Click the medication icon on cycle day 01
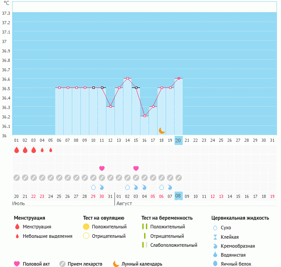 coord(17,177)
